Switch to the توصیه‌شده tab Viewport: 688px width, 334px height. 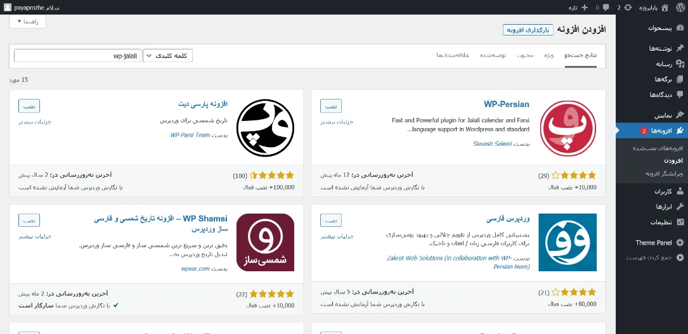click(493, 56)
